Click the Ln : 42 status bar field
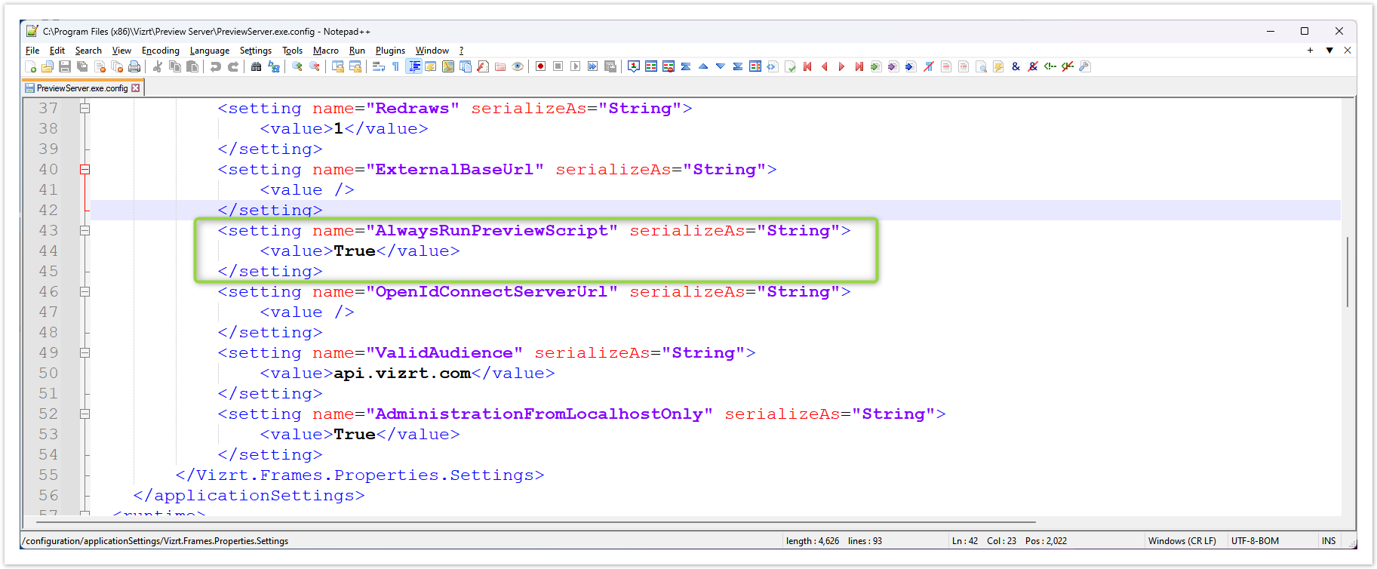Image resolution: width=1377 pixels, height=569 pixels. (x=965, y=541)
